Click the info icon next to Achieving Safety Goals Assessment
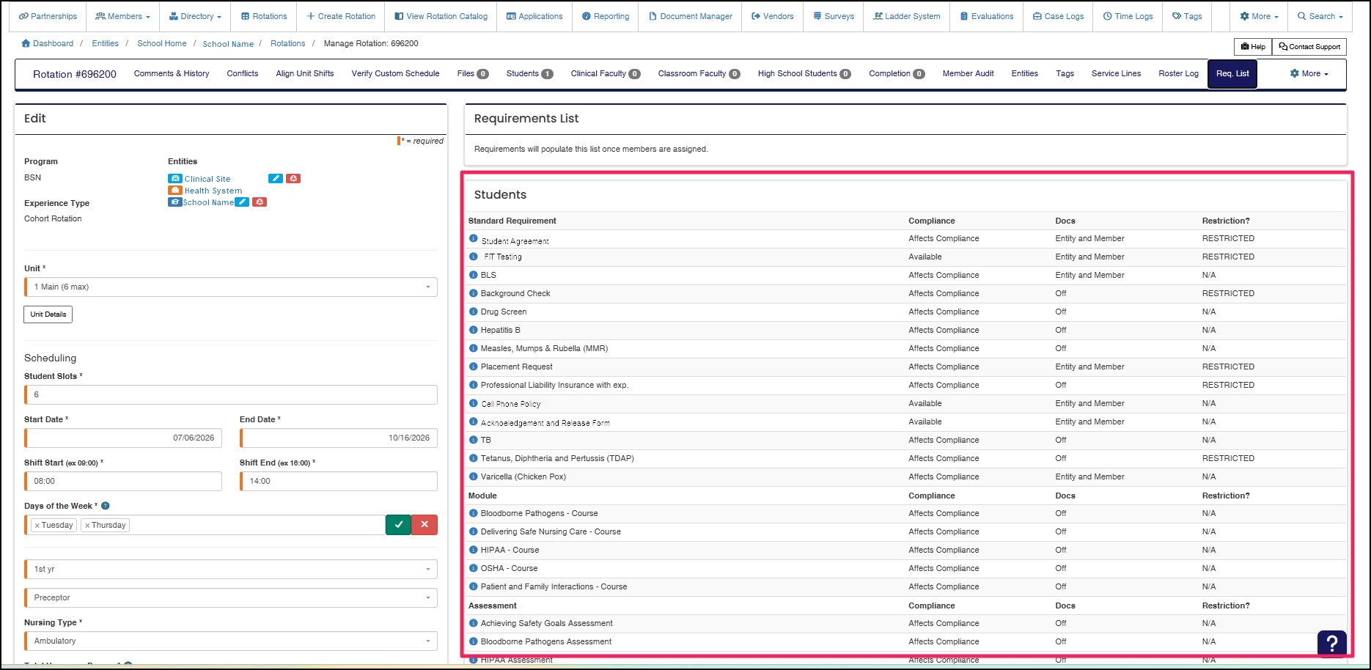 click(x=474, y=623)
